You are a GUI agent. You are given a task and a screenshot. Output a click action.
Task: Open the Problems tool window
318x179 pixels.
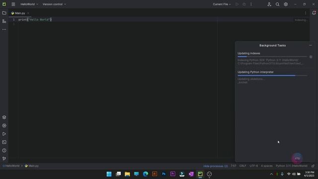tap(4, 151)
